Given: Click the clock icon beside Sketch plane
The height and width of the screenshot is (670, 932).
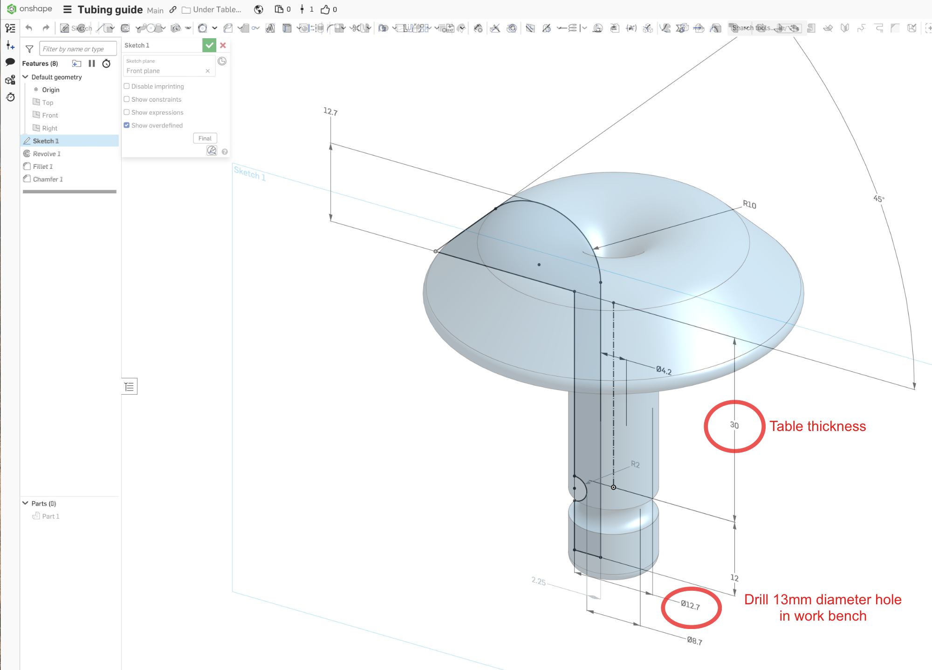Looking at the screenshot, I should (x=222, y=61).
